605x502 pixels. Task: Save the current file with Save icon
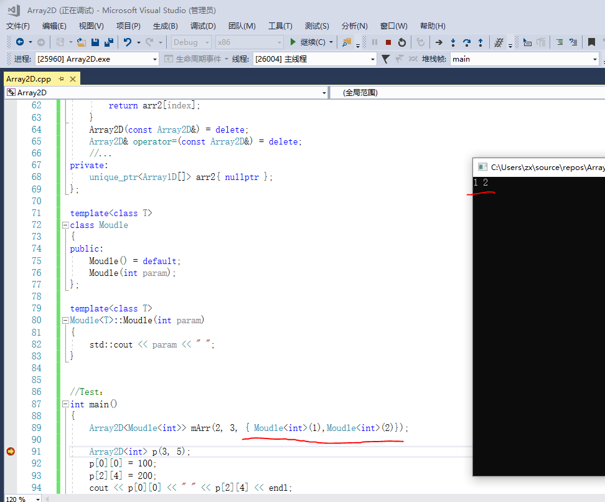click(95, 42)
